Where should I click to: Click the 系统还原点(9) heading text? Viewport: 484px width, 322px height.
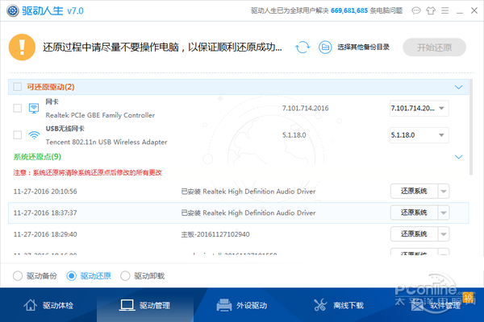tap(37, 157)
